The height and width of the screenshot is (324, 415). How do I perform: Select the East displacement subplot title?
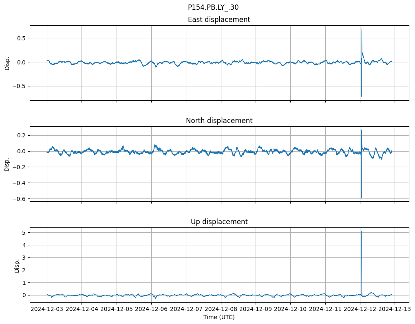pyautogui.click(x=219, y=20)
